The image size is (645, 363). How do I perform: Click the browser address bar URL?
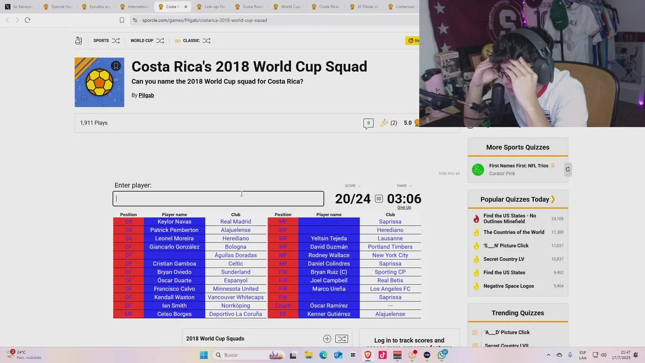click(x=205, y=20)
